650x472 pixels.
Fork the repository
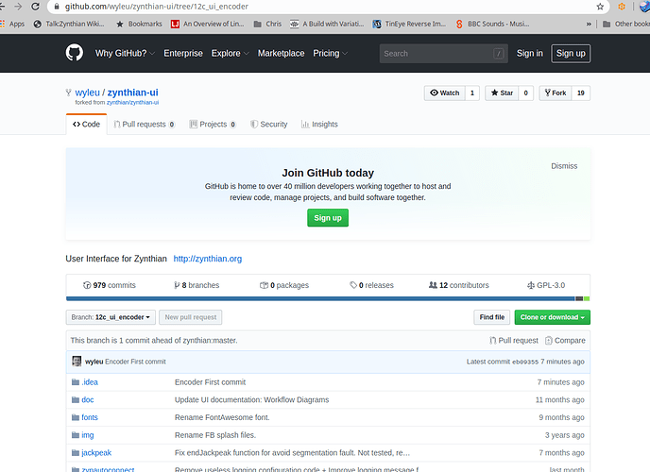tap(556, 93)
